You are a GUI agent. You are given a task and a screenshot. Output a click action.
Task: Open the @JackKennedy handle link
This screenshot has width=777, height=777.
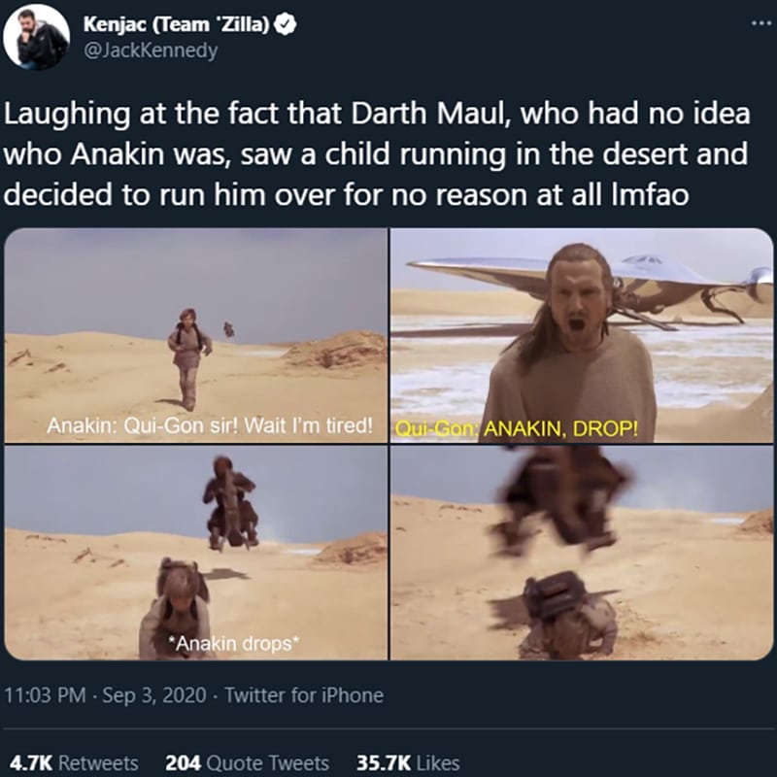tap(152, 51)
